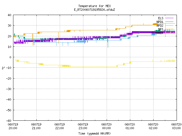
Task: Click the y-axis label 20
Action: (9, 36)
